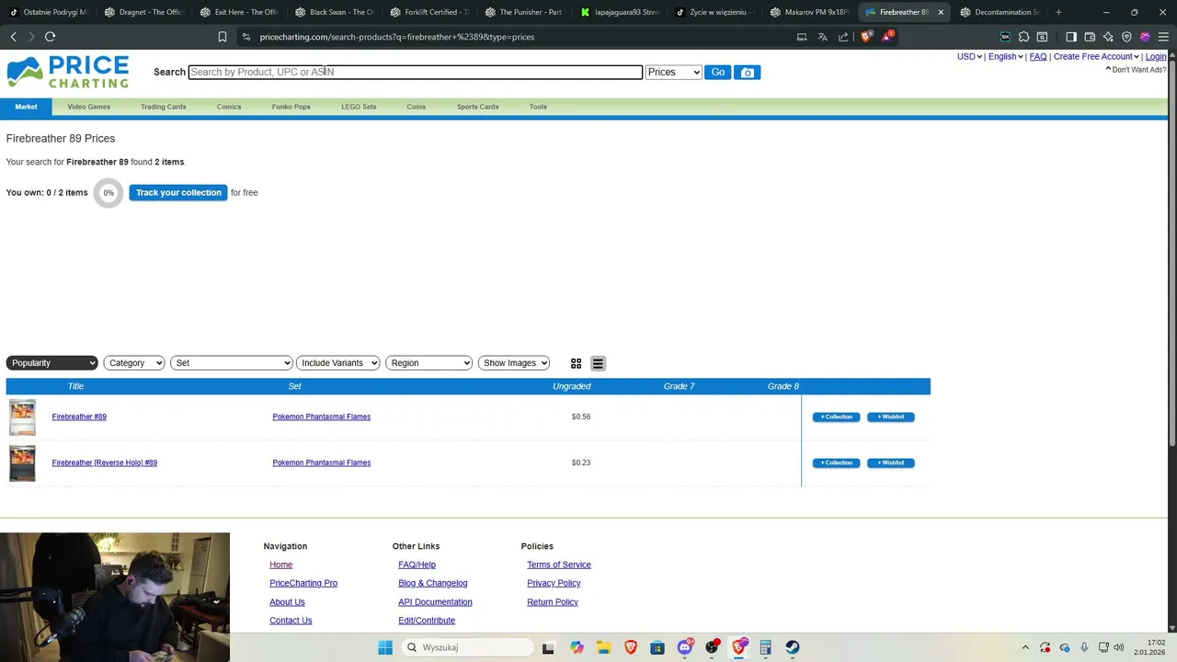Open Discord from taskbar
This screenshot has width=1177, height=662.
coord(685,647)
